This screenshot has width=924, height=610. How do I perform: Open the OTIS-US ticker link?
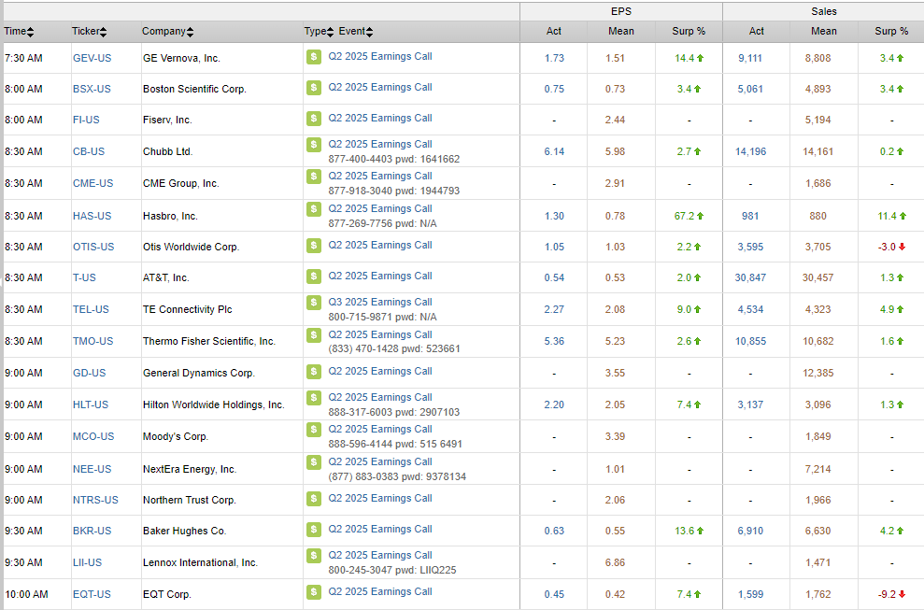point(93,247)
